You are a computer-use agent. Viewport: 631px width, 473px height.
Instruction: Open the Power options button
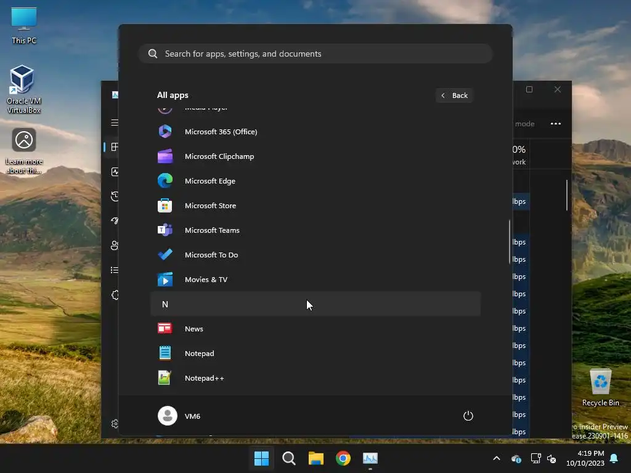click(468, 416)
